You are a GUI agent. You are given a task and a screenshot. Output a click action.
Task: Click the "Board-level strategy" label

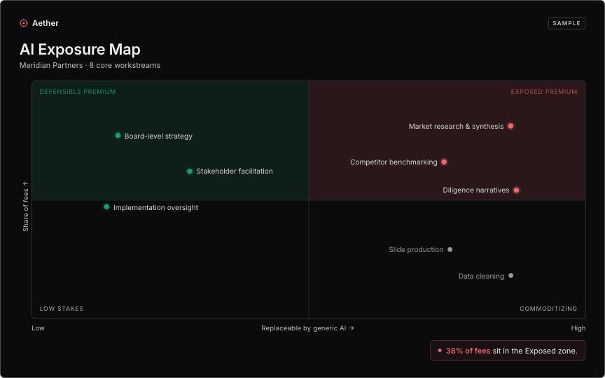tap(158, 136)
